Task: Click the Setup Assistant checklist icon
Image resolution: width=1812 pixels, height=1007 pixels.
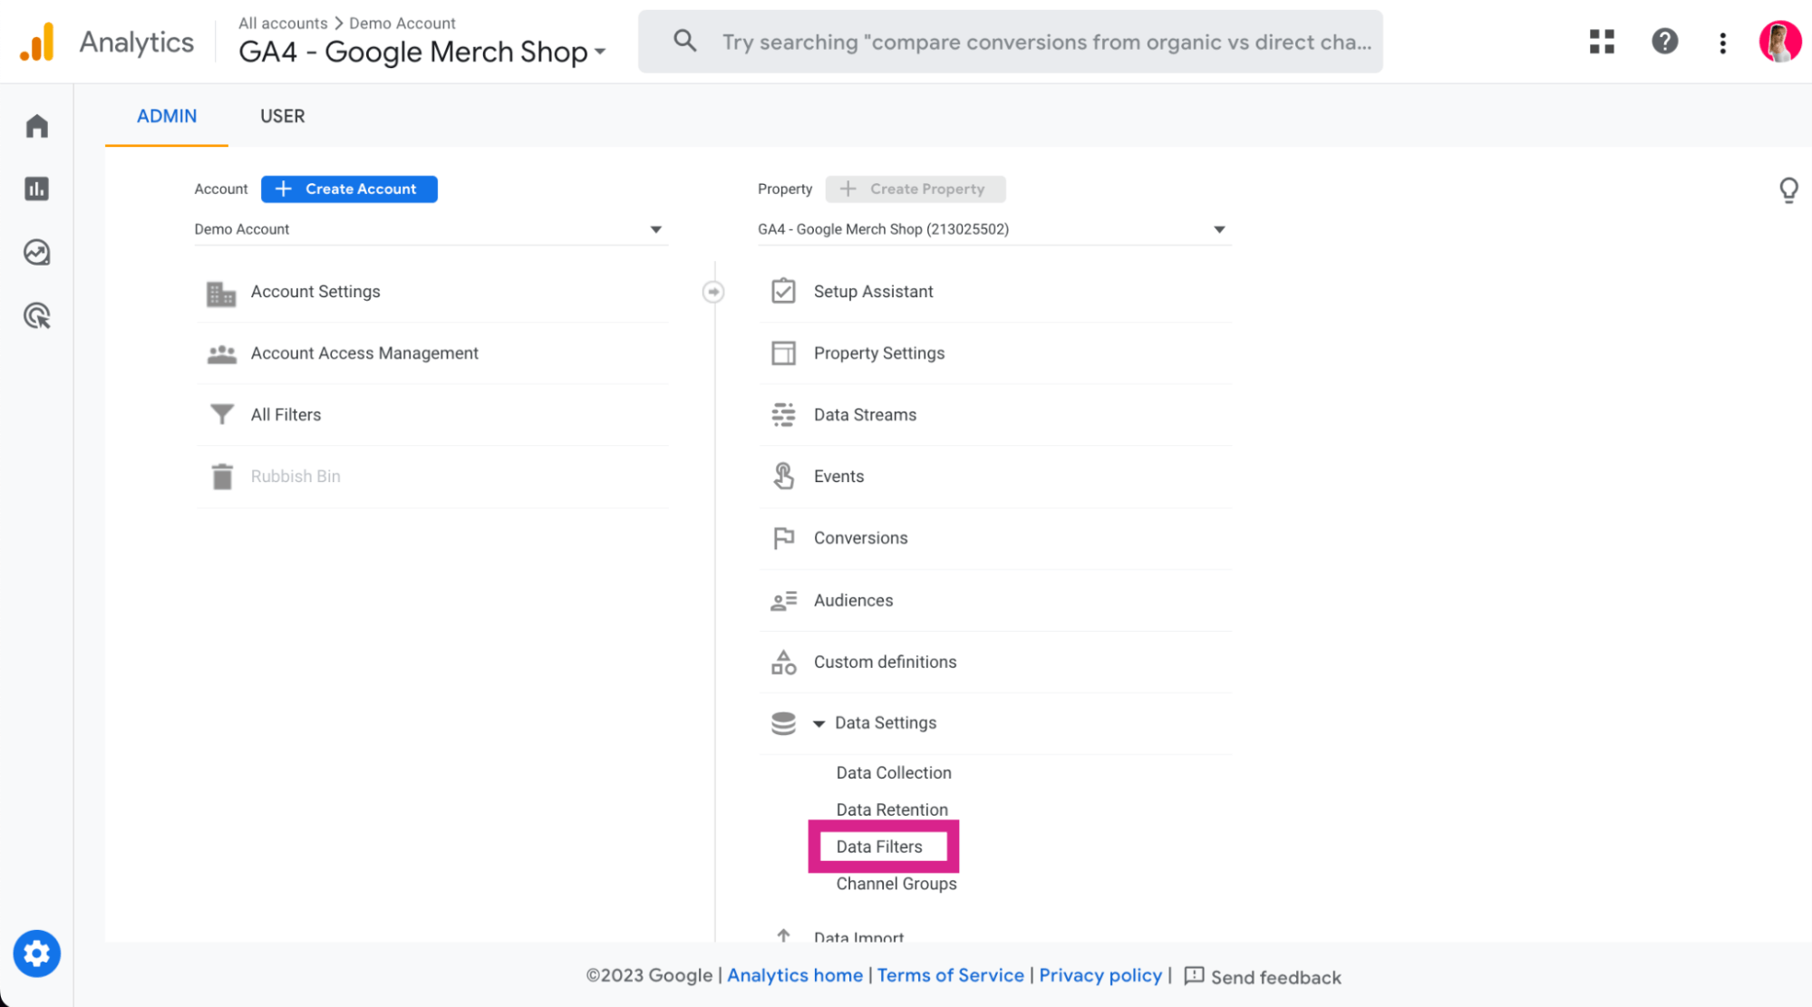Action: [x=782, y=290]
